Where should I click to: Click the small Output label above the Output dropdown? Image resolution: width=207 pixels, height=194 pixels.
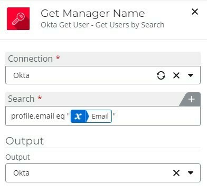pyautogui.click(x=17, y=157)
